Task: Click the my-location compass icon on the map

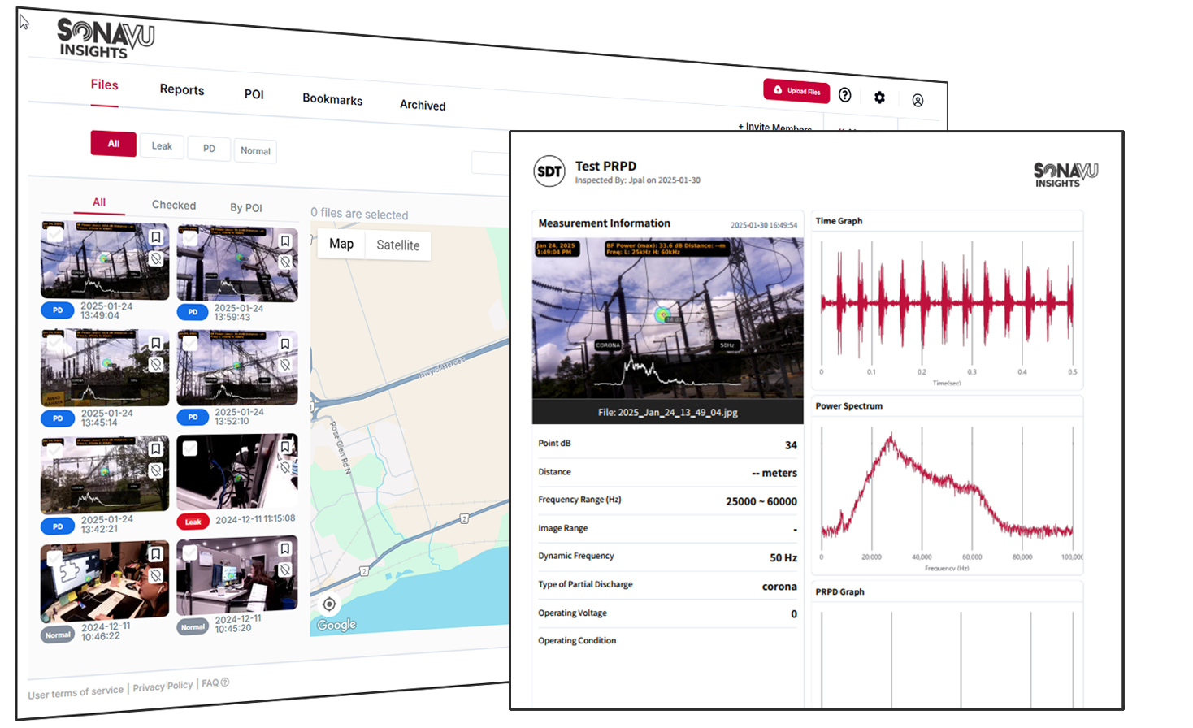Action: click(x=329, y=604)
